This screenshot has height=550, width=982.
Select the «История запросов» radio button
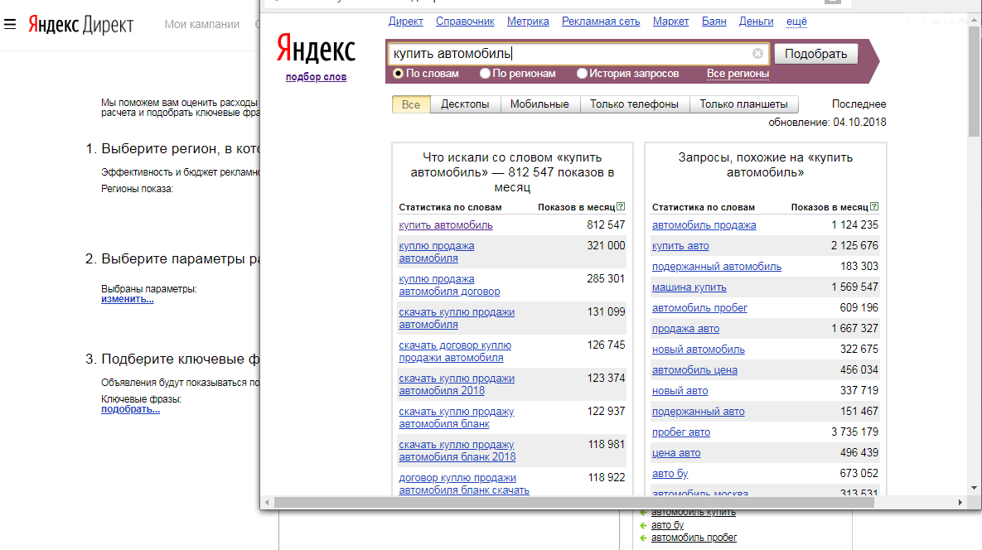tap(582, 74)
